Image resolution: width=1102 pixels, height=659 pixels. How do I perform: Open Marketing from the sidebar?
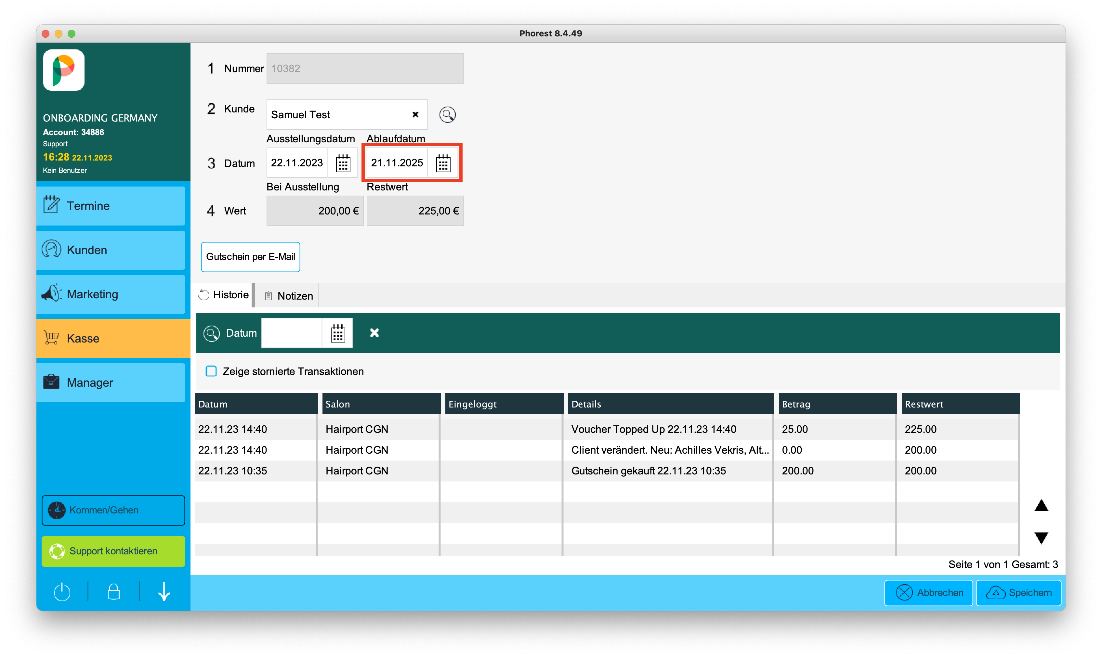pyautogui.click(x=111, y=294)
